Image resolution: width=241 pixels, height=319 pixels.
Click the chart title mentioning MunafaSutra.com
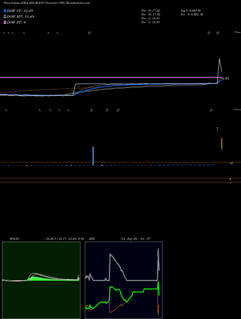click(x=47, y=3)
